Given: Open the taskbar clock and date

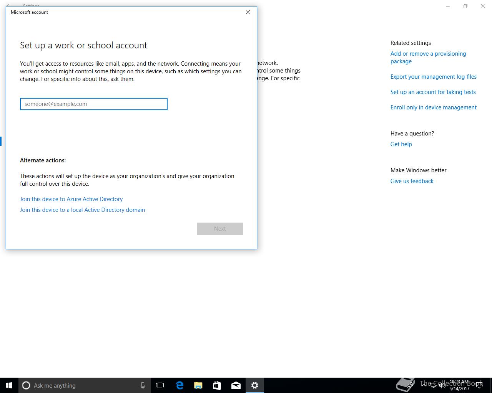Looking at the screenshot, I should (459, 385).
